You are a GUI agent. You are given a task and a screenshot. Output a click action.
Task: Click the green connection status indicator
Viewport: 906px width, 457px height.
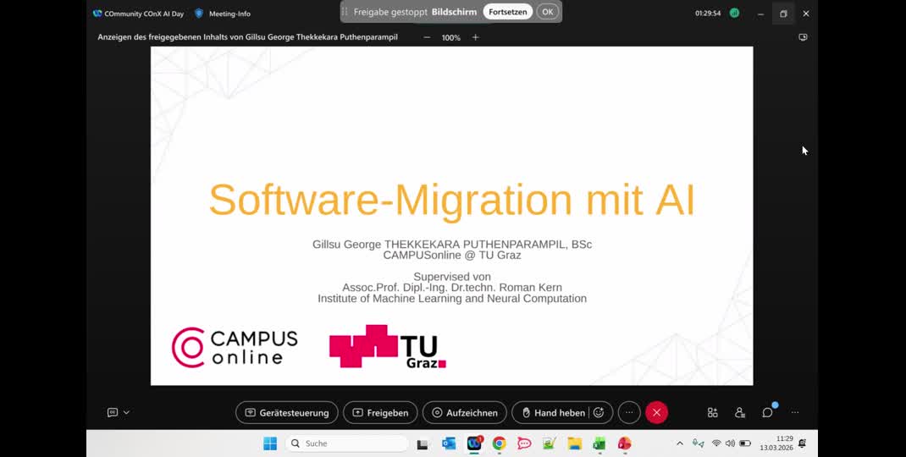[735, 14]
